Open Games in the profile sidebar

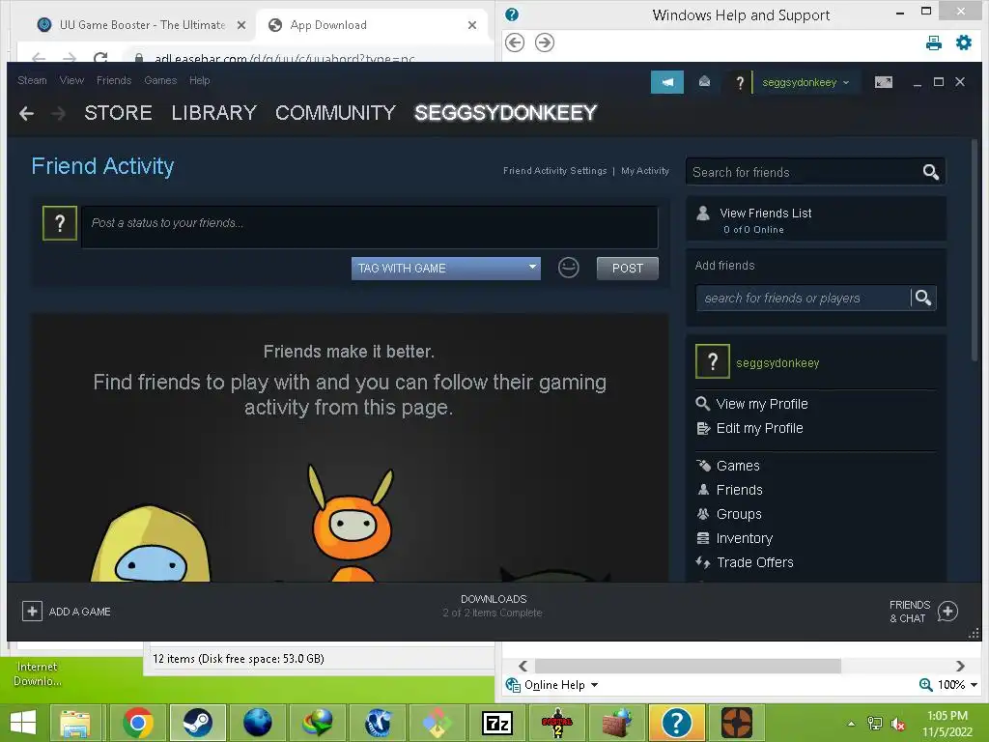pyautogui.click(x=737, y=466)
